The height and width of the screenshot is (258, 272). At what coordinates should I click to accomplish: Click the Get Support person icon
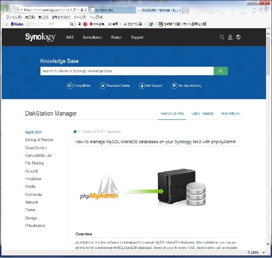tap(142, 85)
